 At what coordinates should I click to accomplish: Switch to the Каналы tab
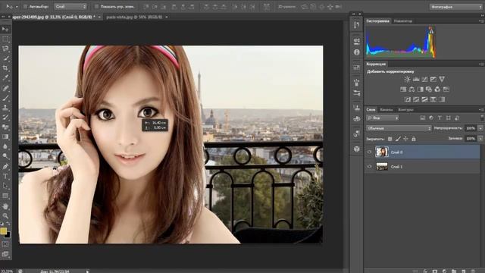[386, 109]
